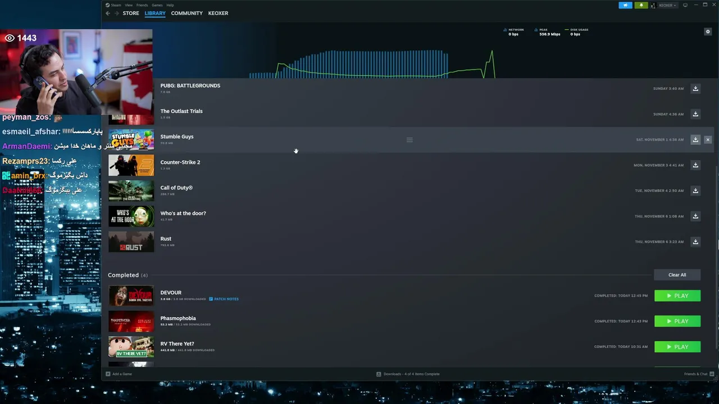Viewport: 719px width, 404px height.
Task: Open the Help menu
Action: (170, 5)
